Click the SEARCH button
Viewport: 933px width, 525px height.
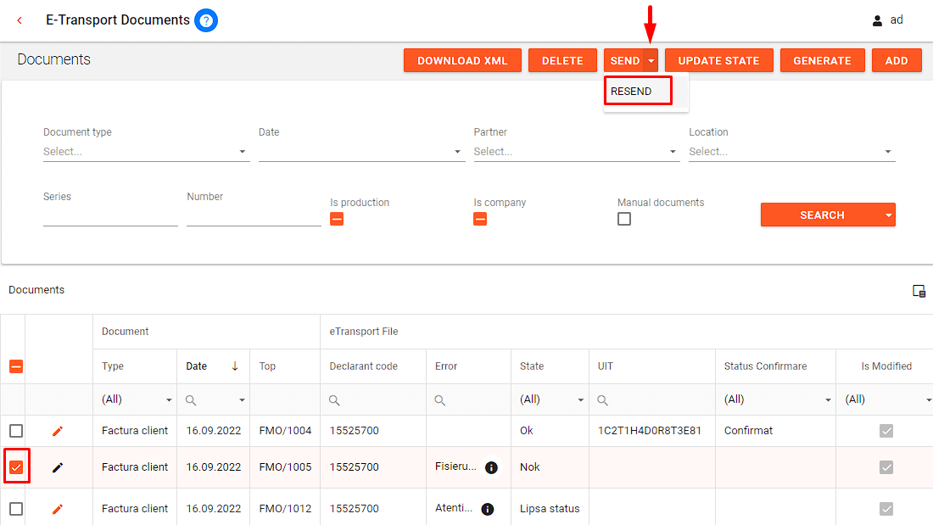[821, 215]
